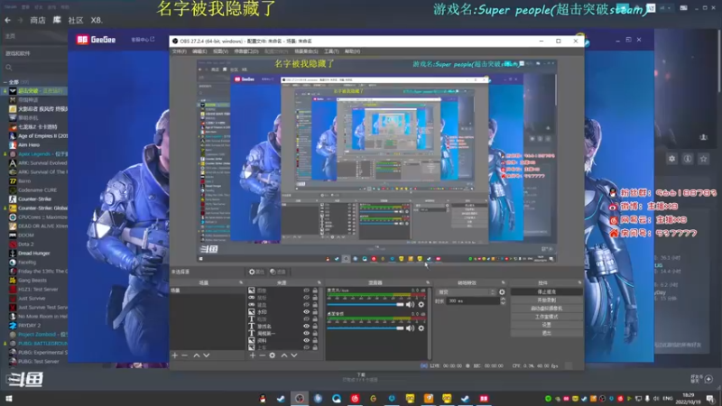
Task: Pop out the OBS scenes dock panel
Action: pyautogui.click(x=241, y=282)
